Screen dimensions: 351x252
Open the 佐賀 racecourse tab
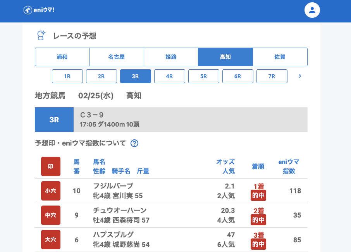click(280, 57)
